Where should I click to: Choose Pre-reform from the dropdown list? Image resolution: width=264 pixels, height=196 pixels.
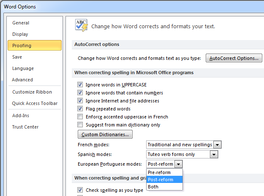[x=164, y=172]
